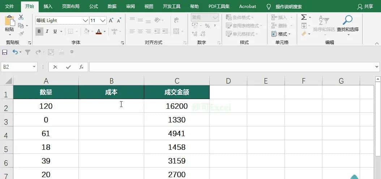
Task: Click the increase decimal icon
Action: point(194,33)
